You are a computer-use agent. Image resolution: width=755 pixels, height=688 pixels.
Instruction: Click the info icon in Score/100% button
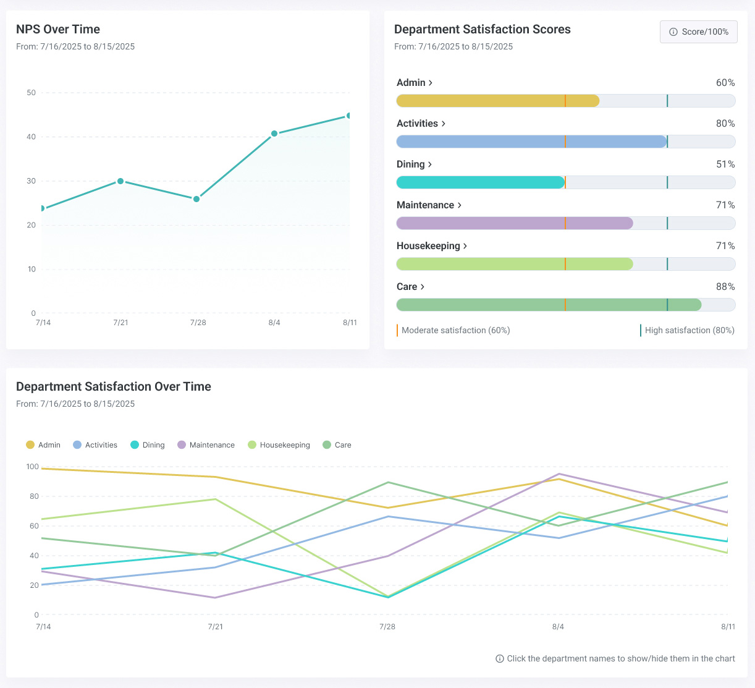(673, 32)
